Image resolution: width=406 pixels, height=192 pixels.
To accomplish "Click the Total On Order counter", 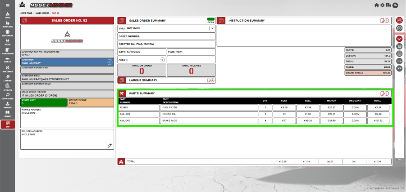I will [x=141, y=70].
